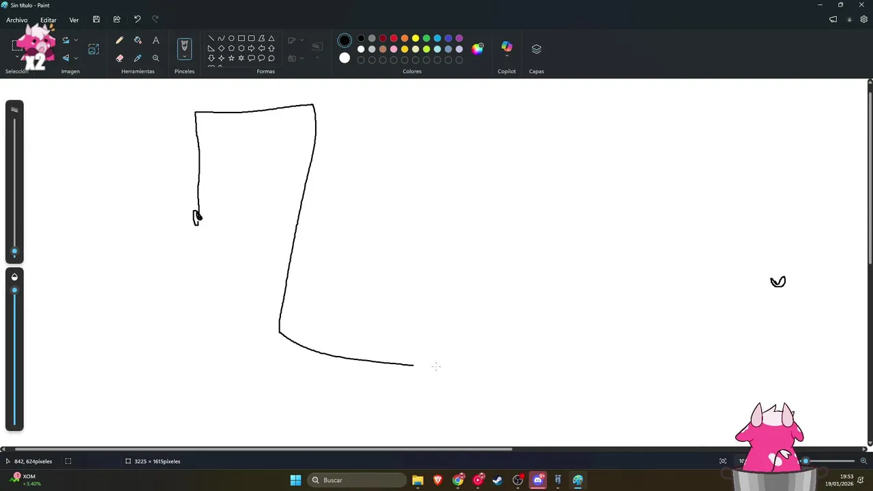The height and width of the screenshot is (491, 873).
Task: Select the Diamond shape
Action: 221,48
